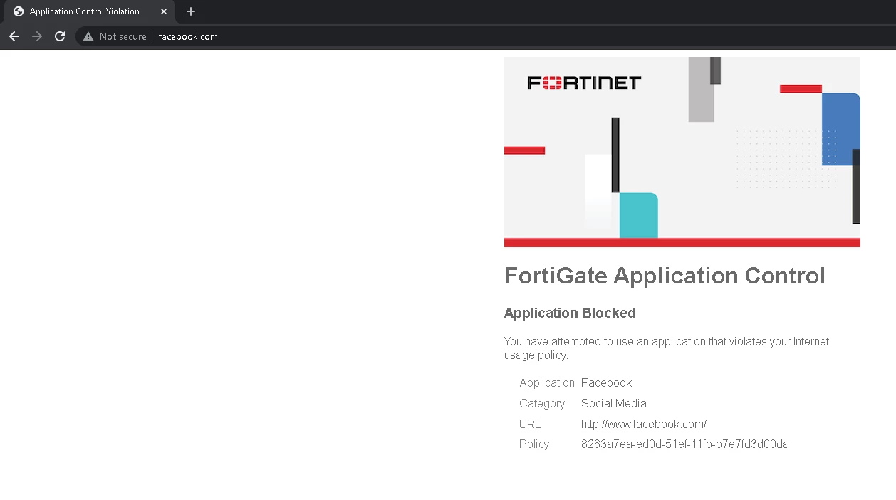
Task: Click the URL label
Action: tap(530, 424)
